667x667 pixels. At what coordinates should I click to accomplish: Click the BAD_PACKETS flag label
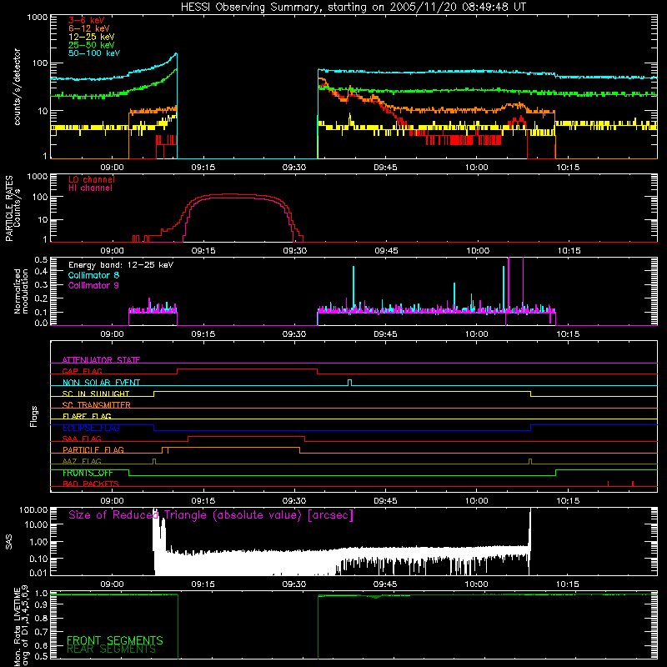pyautogui.click(x=91, y=484)
